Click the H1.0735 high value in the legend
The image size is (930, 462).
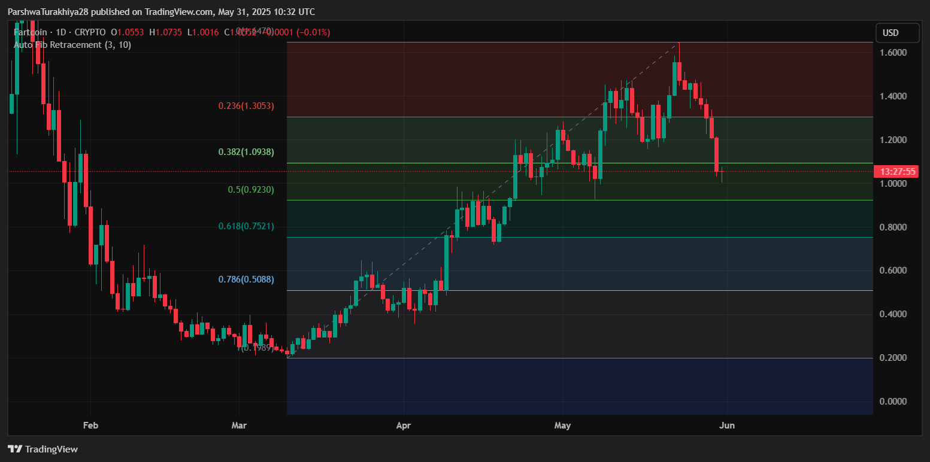pos(166,32)
